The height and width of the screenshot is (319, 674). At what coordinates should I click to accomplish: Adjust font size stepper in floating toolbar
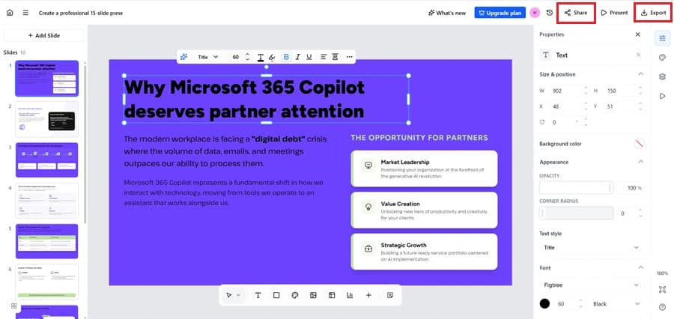tap(247, 57)
